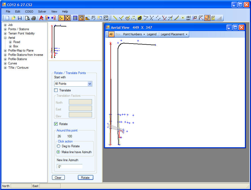251x190 pixels.
Task: Open the Help menu
Action: [65, 11]
